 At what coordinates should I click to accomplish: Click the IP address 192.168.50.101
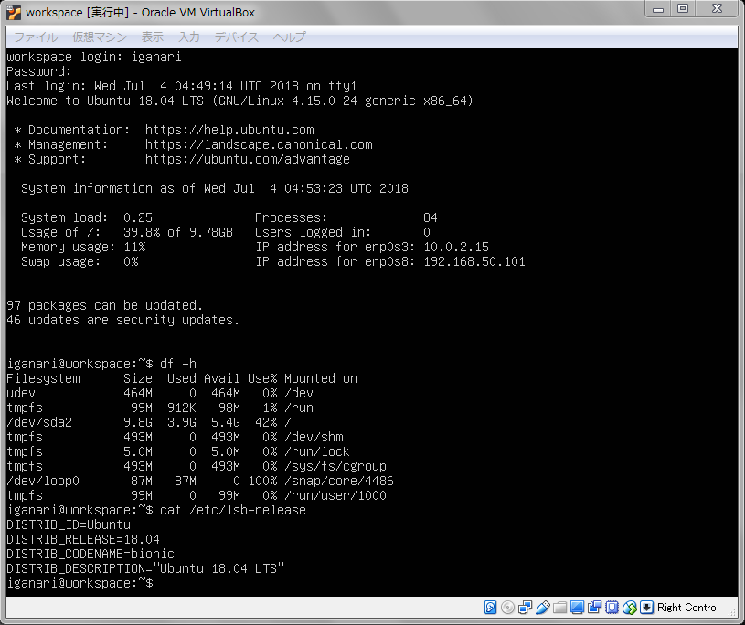pyautogui.click(x=474, y=261)
